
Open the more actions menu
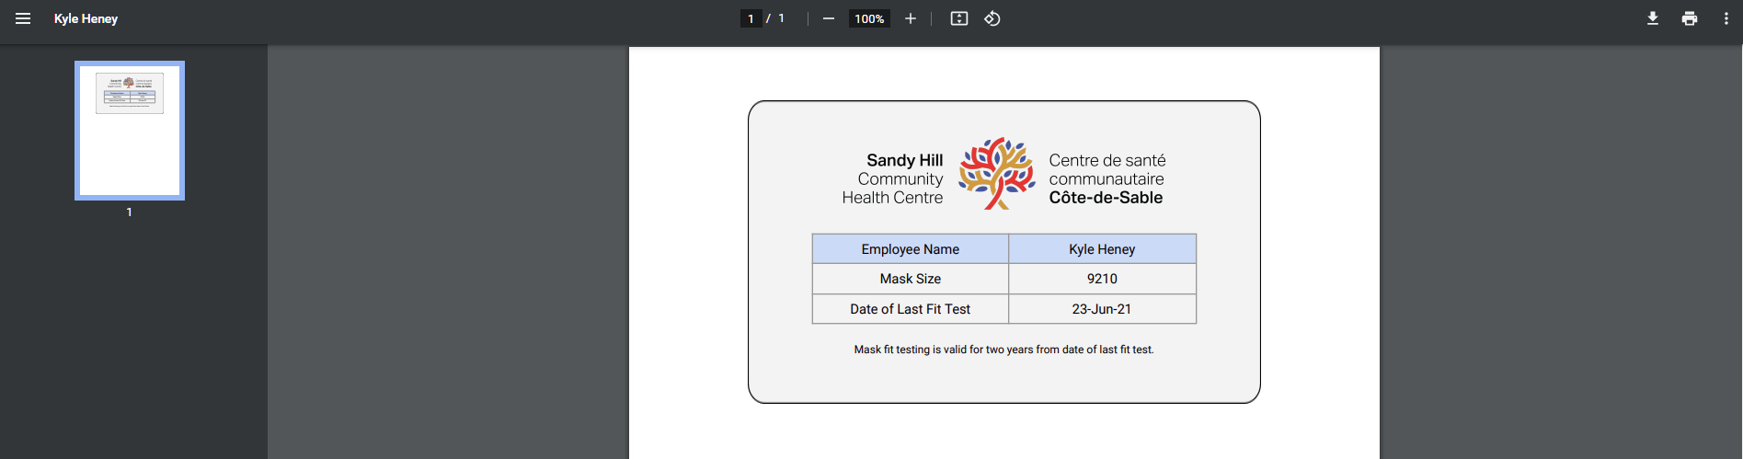point(1726,18)
